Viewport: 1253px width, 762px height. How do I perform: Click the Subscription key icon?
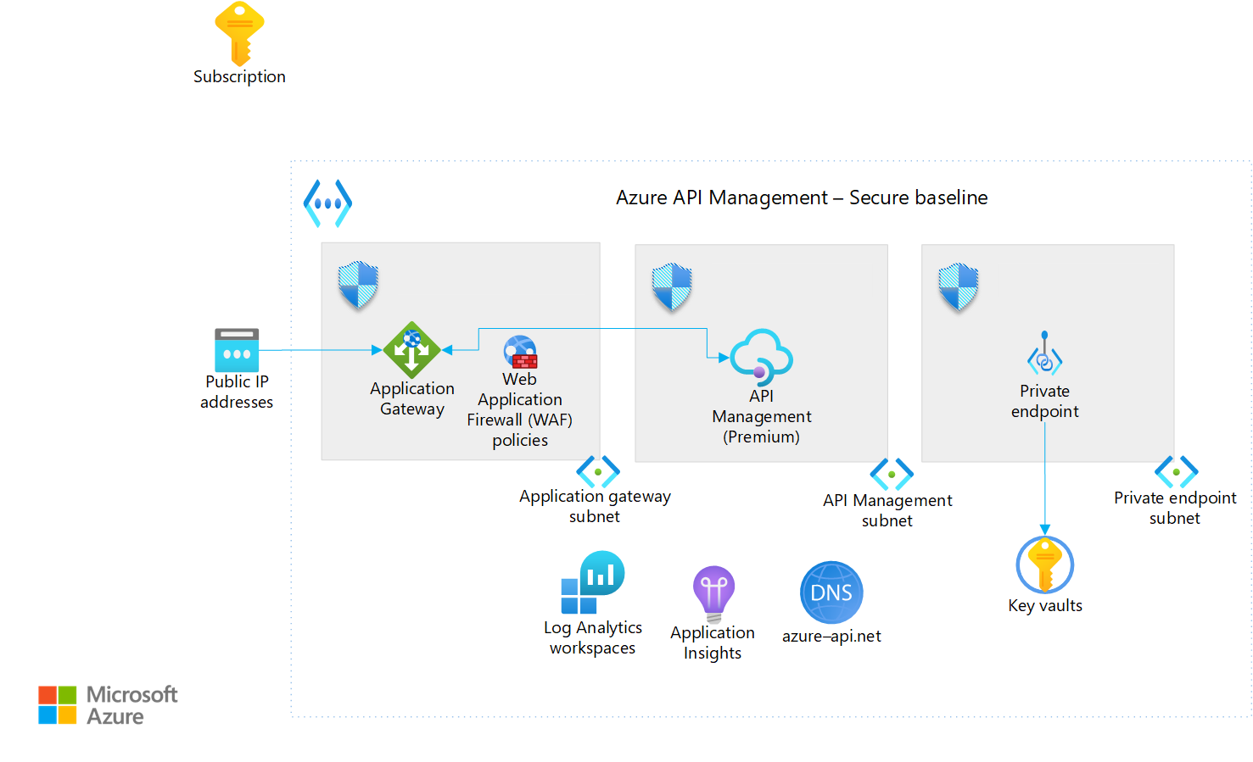click(238, 34)
